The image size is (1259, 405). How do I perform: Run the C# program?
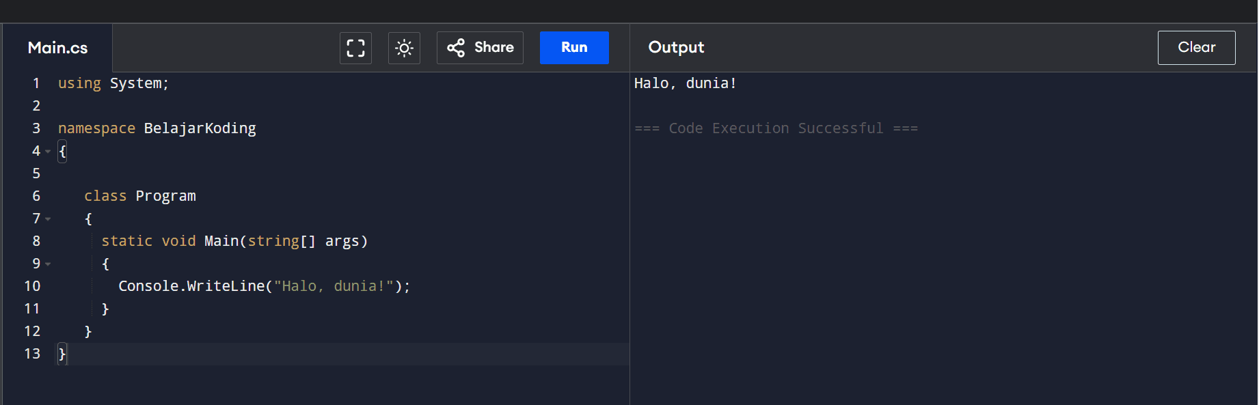[574, 48]
